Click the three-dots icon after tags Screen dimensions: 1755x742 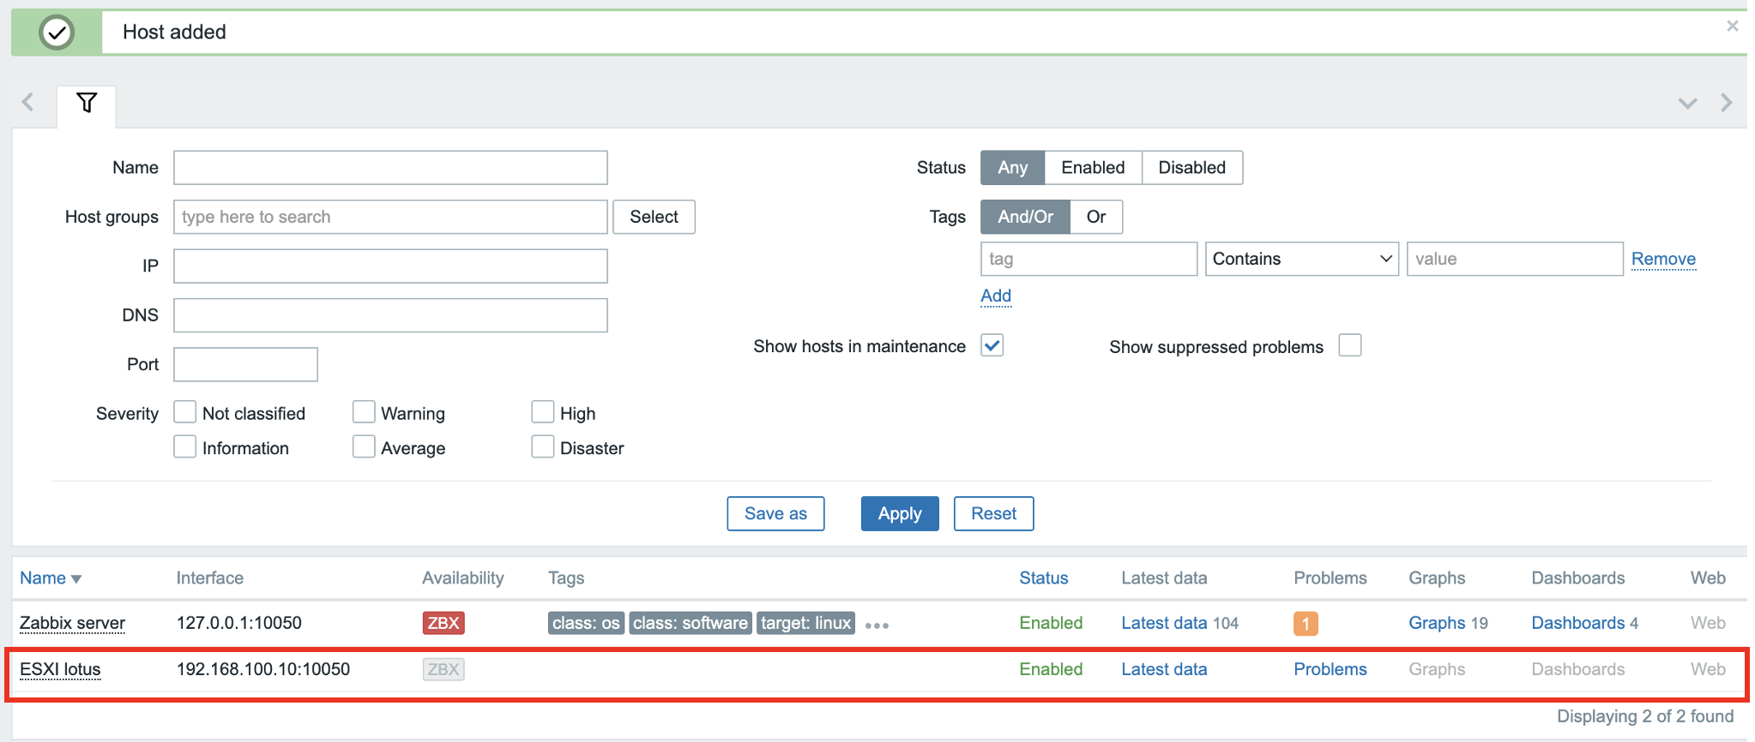click(877, 625)
